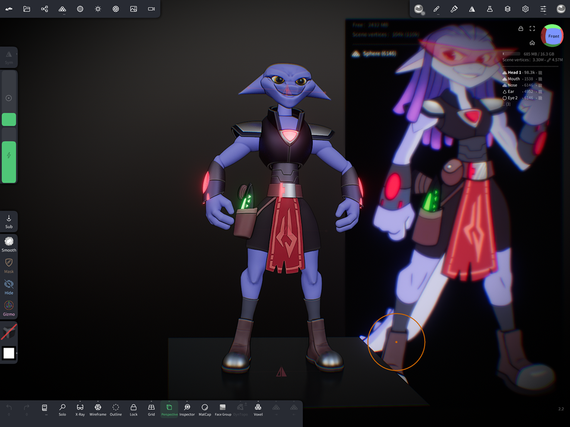The height and width of the screenshot is (427, 570).
Task: Toggle the Sub subtract mode
Action: click(x=9, y=221)
